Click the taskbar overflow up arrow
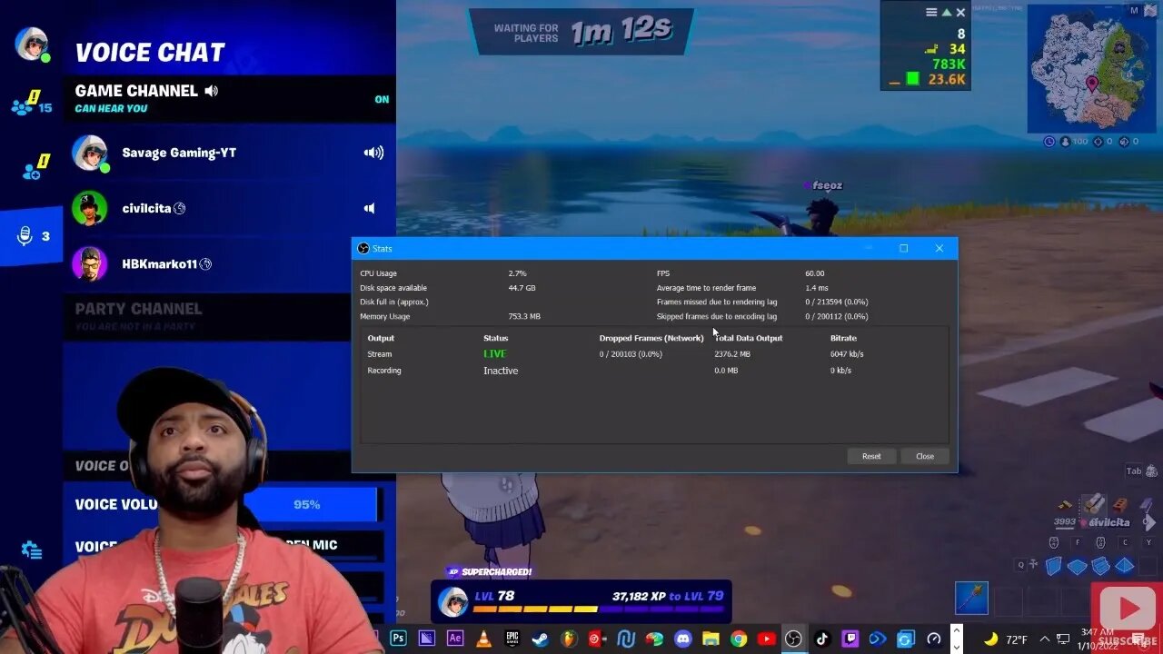1163x654 pixels. coord(956,630)
